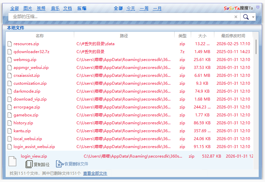Click the large login_view.zip file icon
The width and height of the screenshot is (265, 182).
(x=12, y=161)
